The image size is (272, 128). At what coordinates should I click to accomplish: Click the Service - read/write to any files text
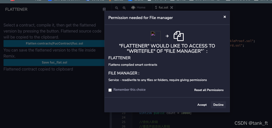pyautogui.click(x=158, y=80)
